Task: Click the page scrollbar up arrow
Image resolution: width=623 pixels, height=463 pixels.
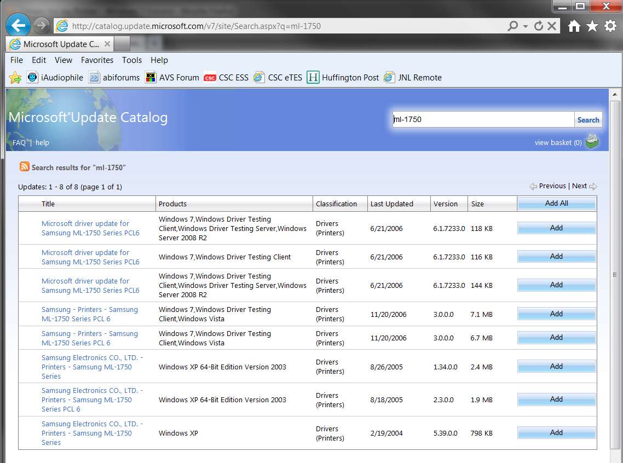Action: [x=615, y=95]
